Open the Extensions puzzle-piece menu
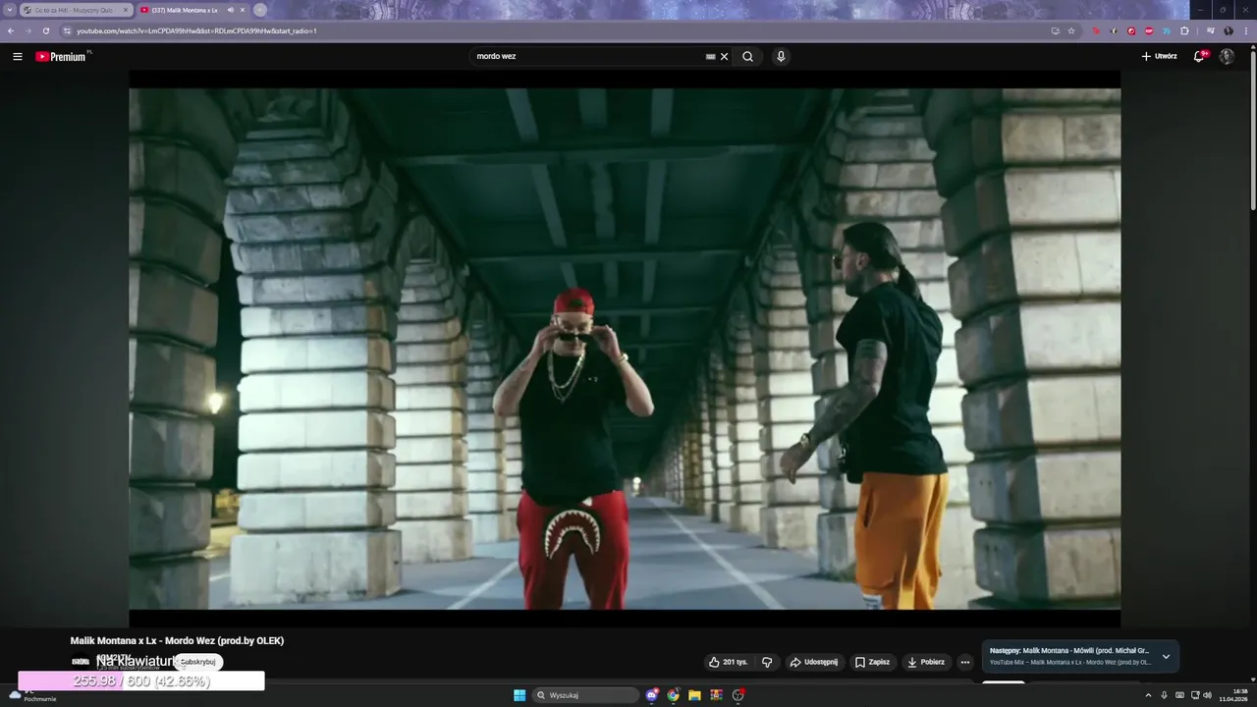Viewport: 1257px width, 707px height. coord(1184,30)
